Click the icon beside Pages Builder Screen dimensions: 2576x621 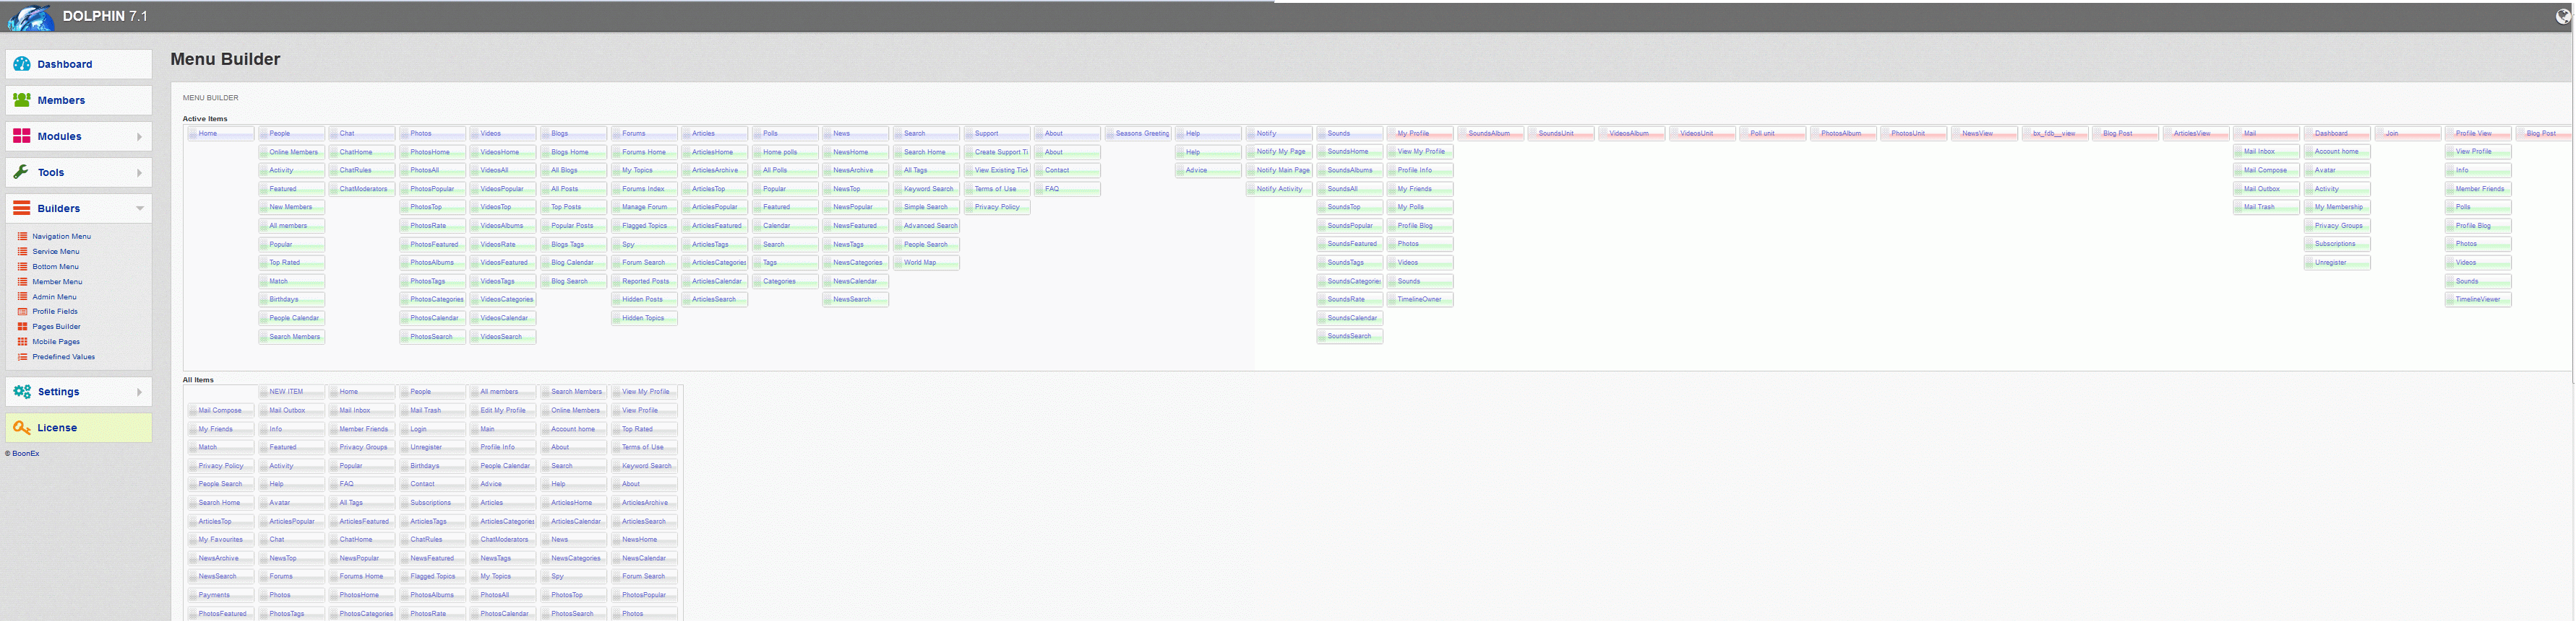(23, 327)
